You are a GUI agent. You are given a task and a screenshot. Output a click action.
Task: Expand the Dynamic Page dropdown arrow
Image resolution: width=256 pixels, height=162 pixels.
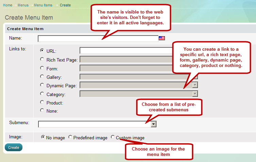pos(195,86)
